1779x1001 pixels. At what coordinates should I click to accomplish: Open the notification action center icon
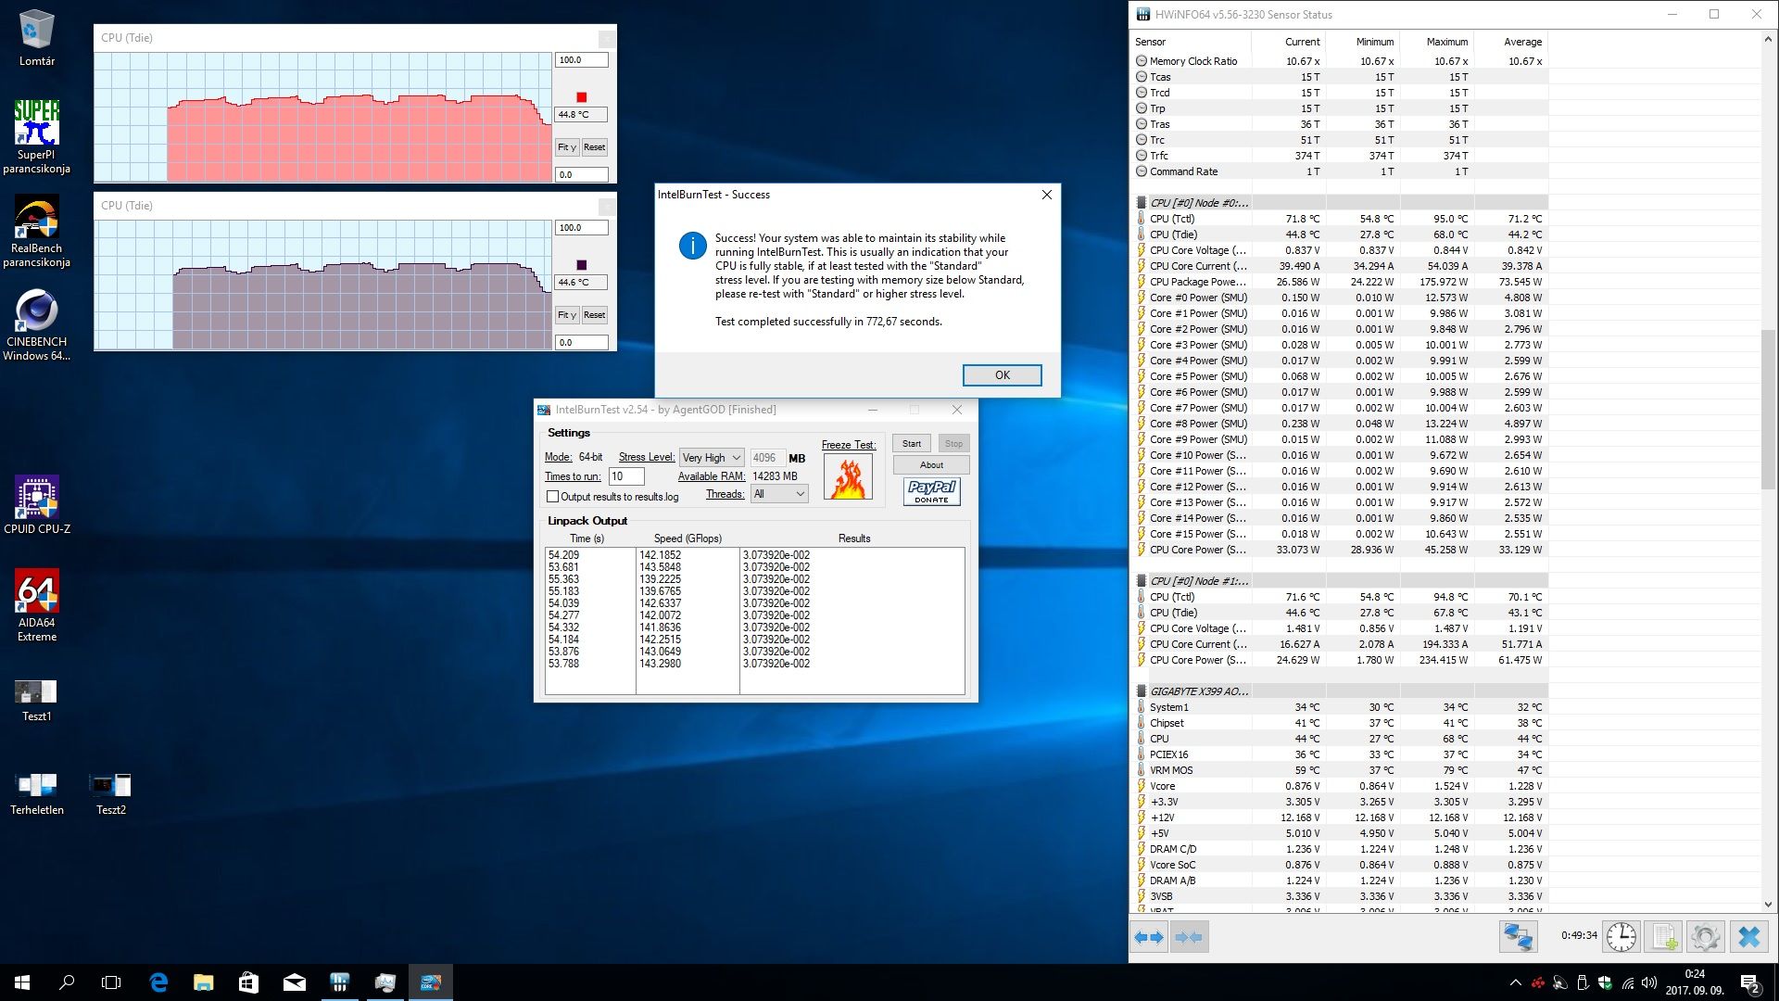click(x=1749, y=982)
